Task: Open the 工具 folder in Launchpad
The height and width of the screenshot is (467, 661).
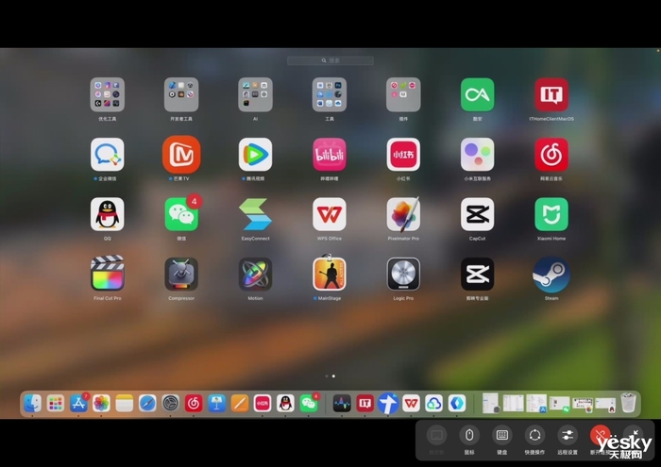Action: (330, 94)
